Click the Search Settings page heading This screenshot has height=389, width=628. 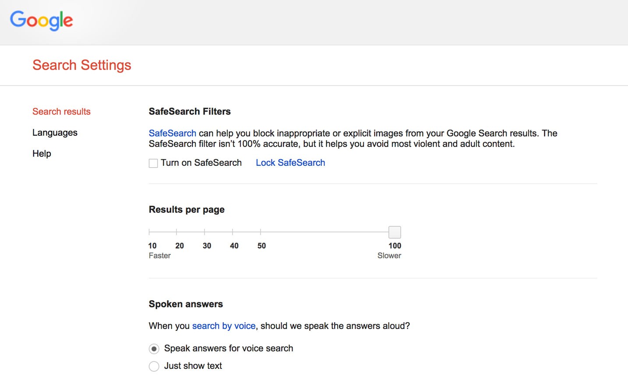(x=82, y=65)
